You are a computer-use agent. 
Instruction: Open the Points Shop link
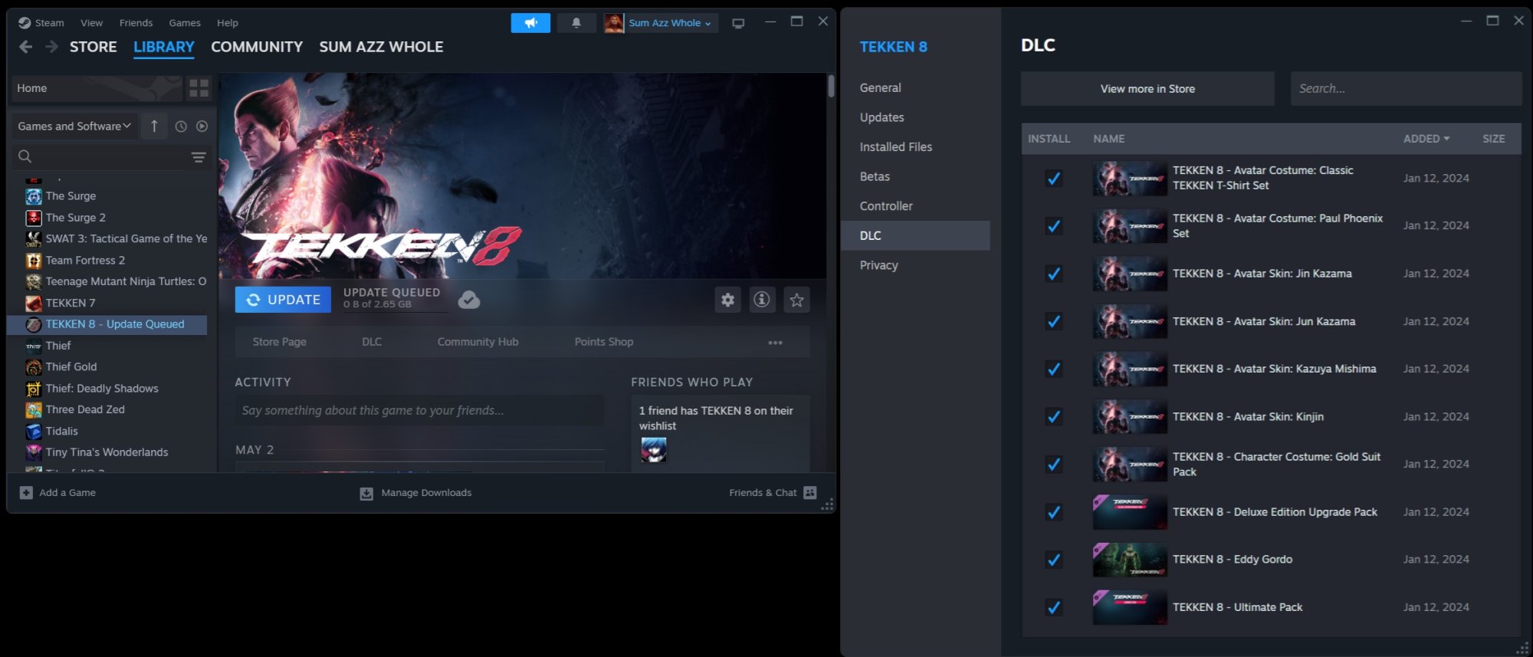(x=604, y=342)
